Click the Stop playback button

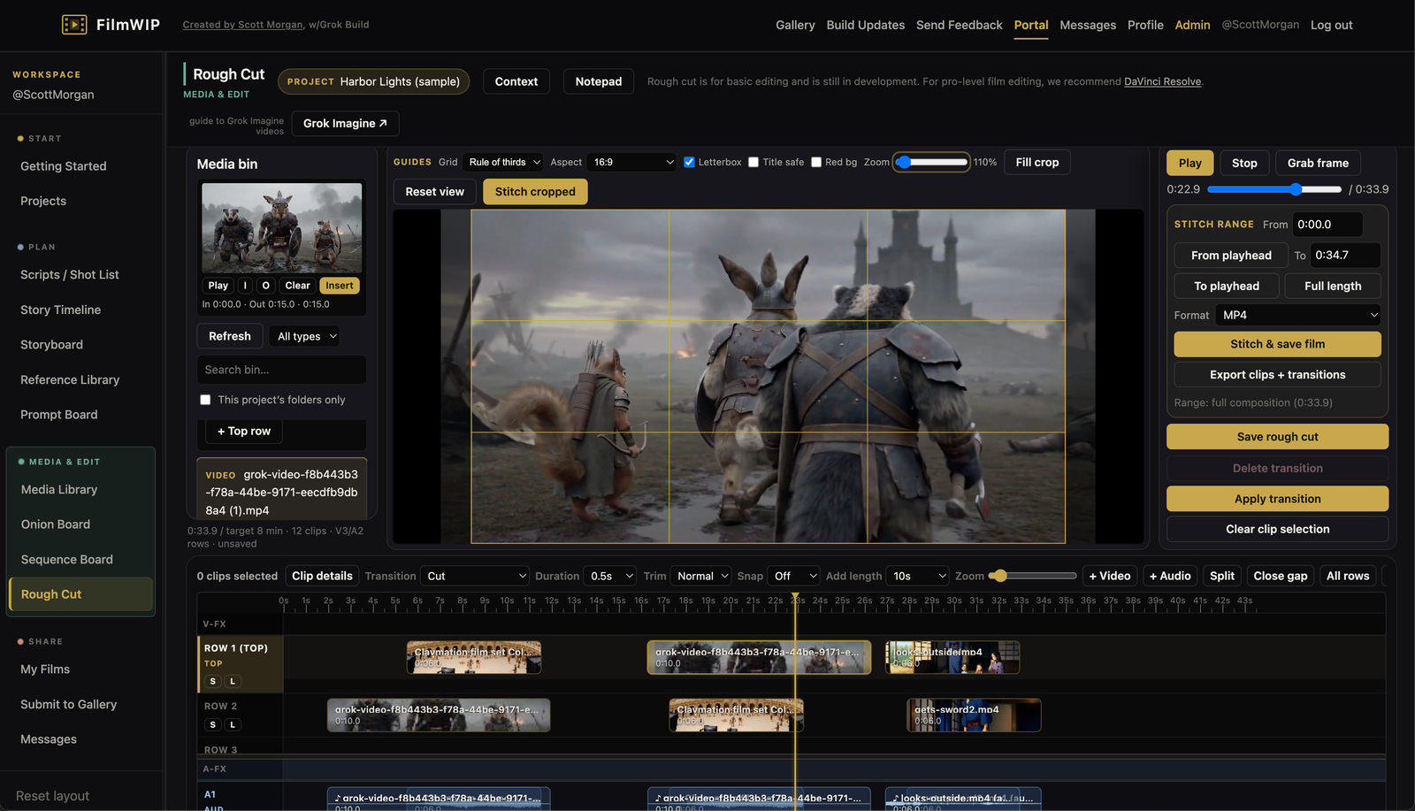[1244, 163]
